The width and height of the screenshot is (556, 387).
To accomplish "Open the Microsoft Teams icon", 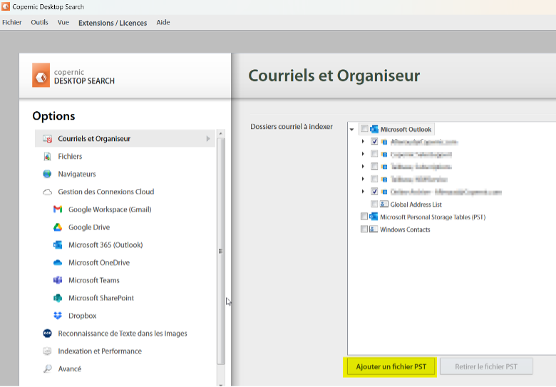I will click(x=58, y=280).
